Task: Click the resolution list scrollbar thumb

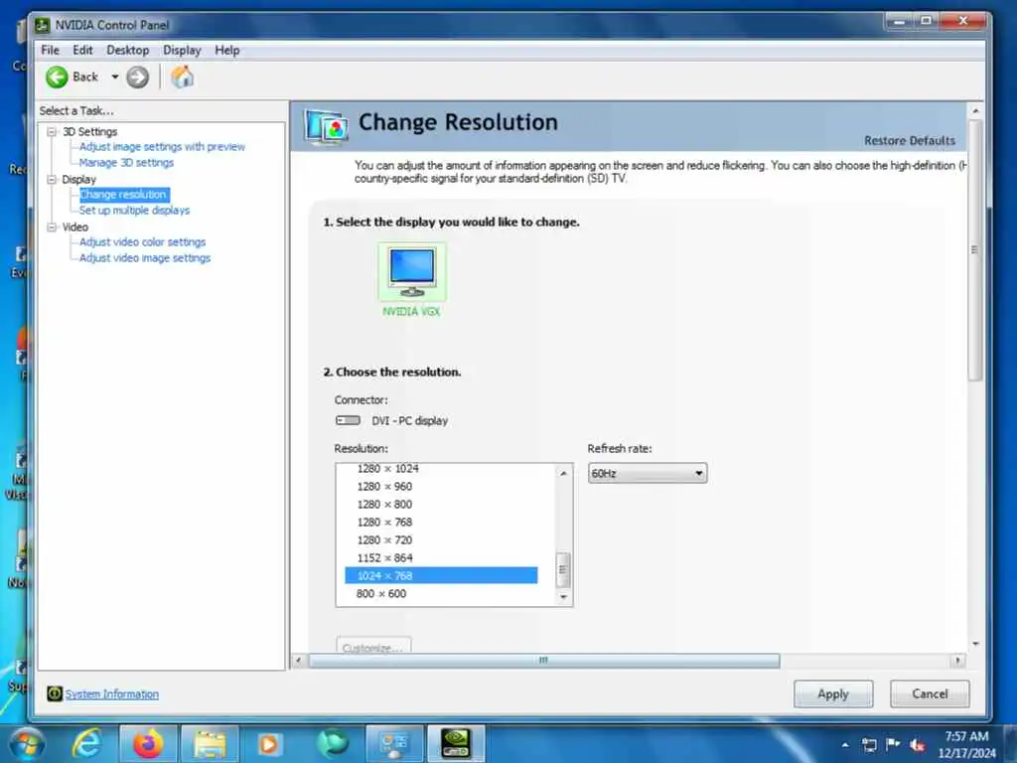Action: click(x=563, y=569)
